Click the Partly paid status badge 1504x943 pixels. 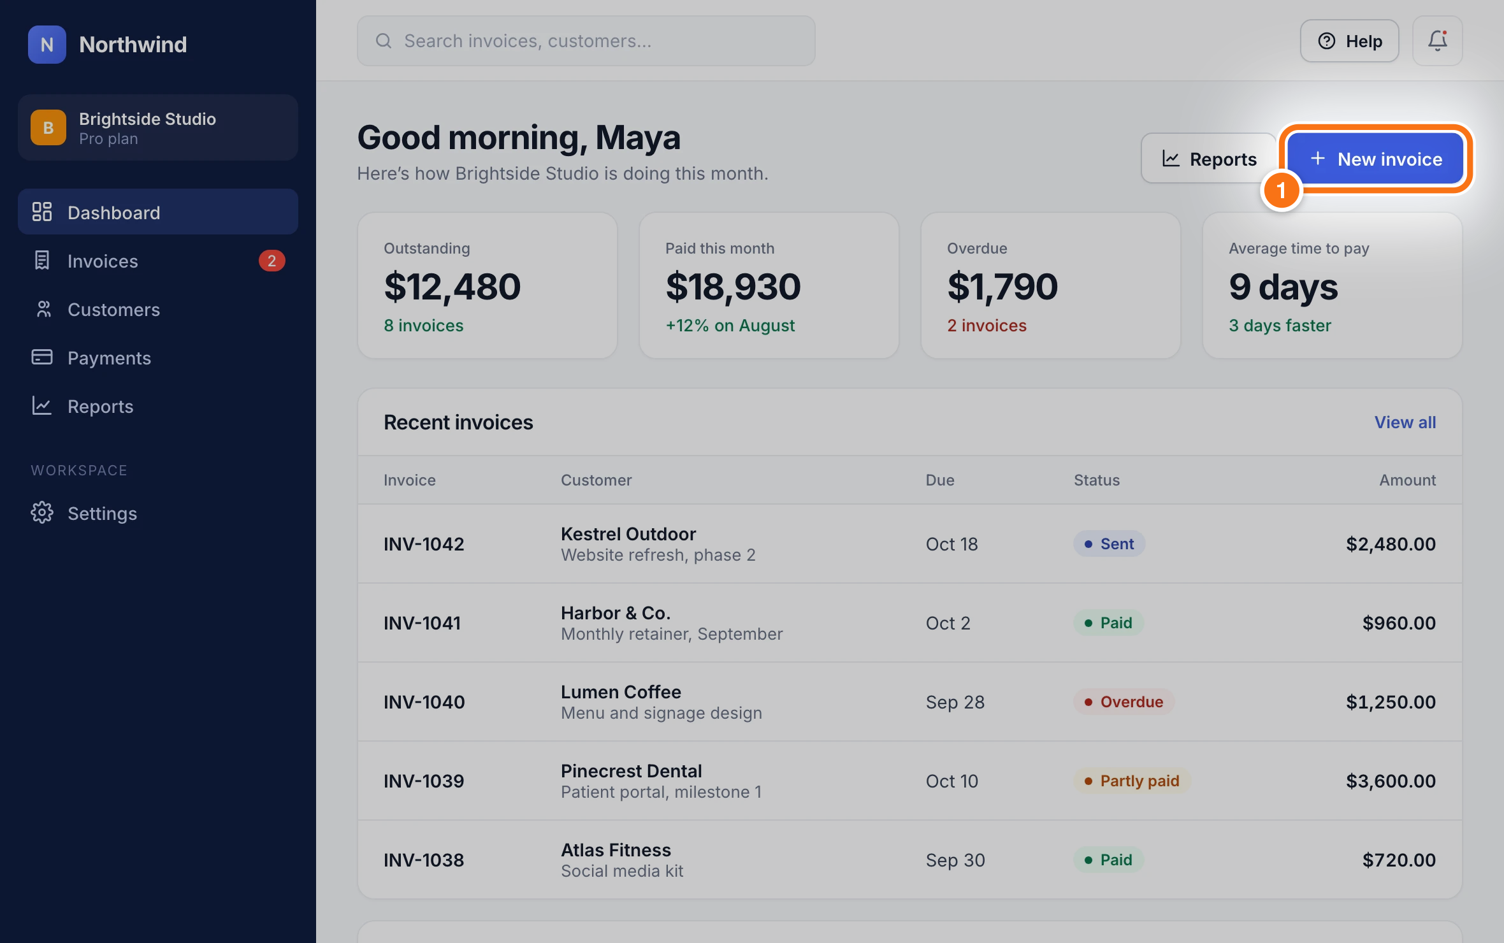[x=1132, y=781]
